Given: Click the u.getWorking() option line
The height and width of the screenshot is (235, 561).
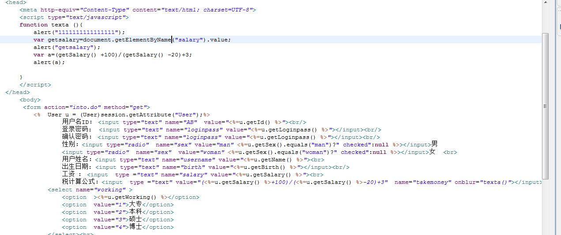Looking at the screenshot, I should [131, 197].
